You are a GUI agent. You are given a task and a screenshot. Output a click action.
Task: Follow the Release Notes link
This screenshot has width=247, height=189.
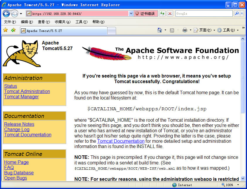pyautogui.click(x=19, y=124)
